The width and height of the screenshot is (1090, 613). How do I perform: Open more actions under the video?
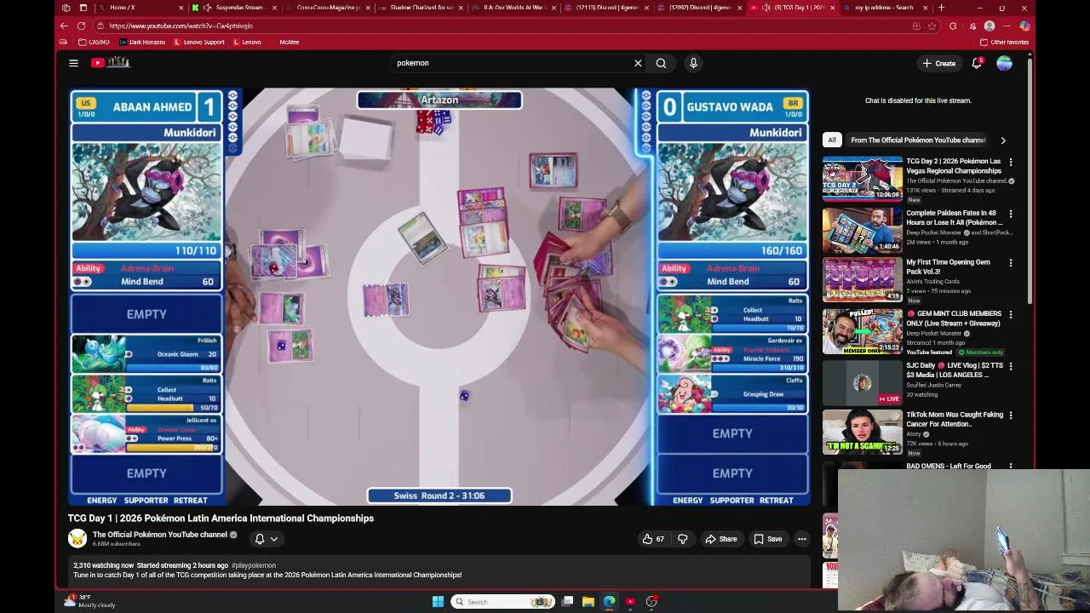click(x=801, y=539)
